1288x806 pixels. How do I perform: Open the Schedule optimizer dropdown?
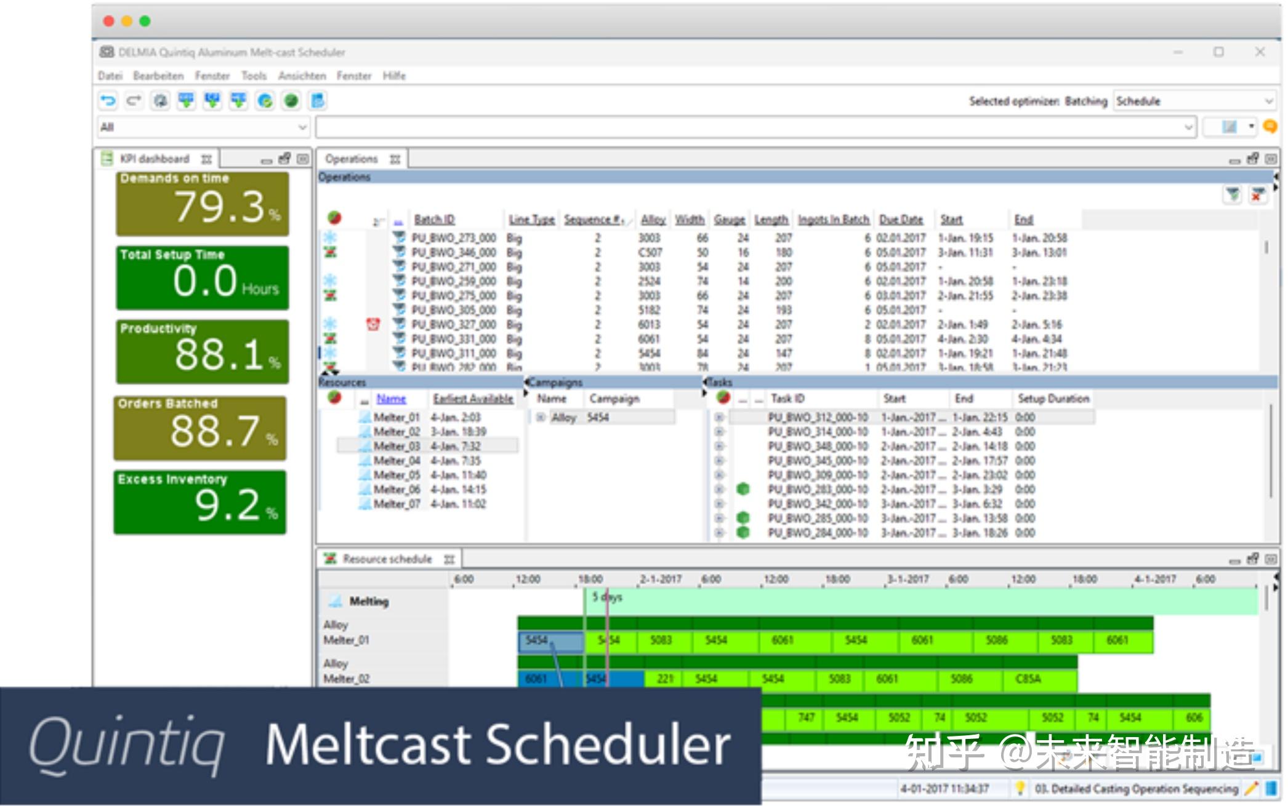1268,101
